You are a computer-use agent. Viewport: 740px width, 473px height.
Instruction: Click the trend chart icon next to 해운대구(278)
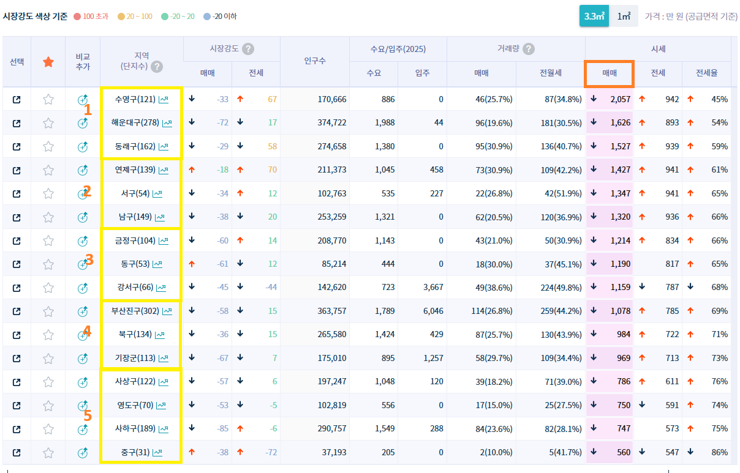point(168,122)
